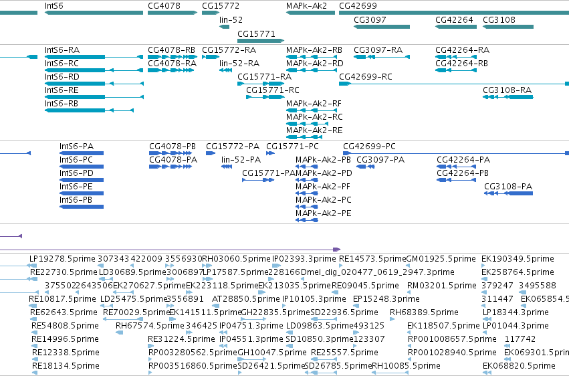Select protein CG42699-PC
This screenshot has height=376, width=569.
(x=369, y=147)
